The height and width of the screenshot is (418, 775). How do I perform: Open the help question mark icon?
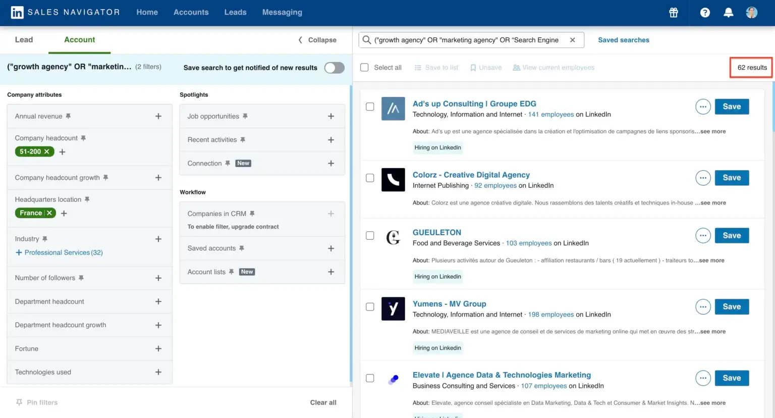[x=704, y=12]
